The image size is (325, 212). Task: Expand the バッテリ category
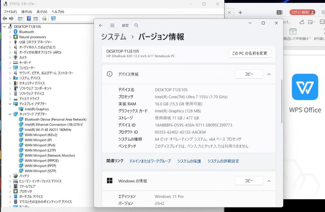10,176
